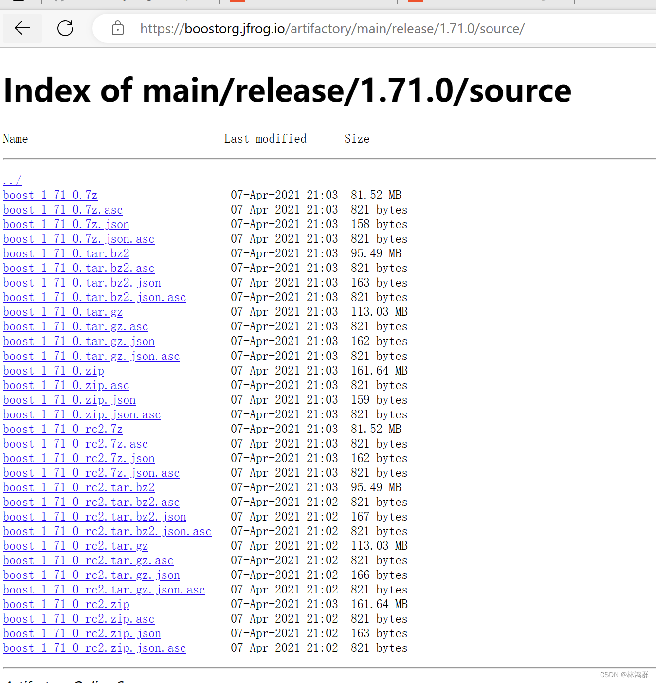Open the parent directory ../ link
This screenshot has height=683, width=656.
point(13,180)
